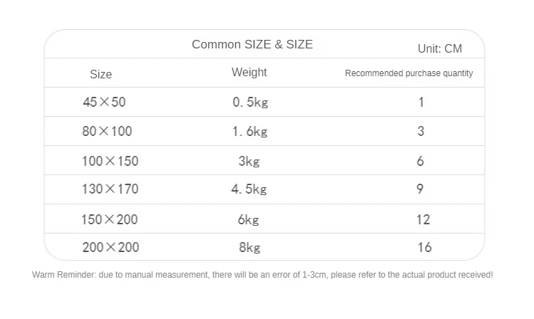
Task: Select the 80×100 size cell
Action: click(107, 131)
